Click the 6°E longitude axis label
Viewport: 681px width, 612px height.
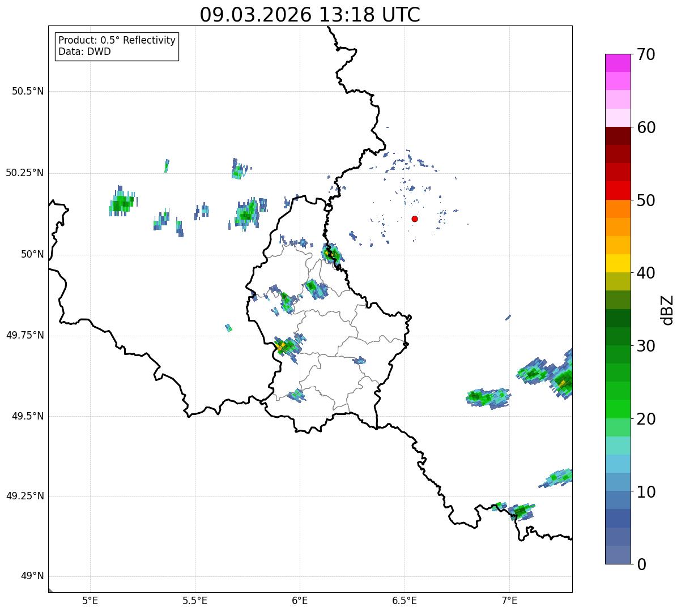300,600
